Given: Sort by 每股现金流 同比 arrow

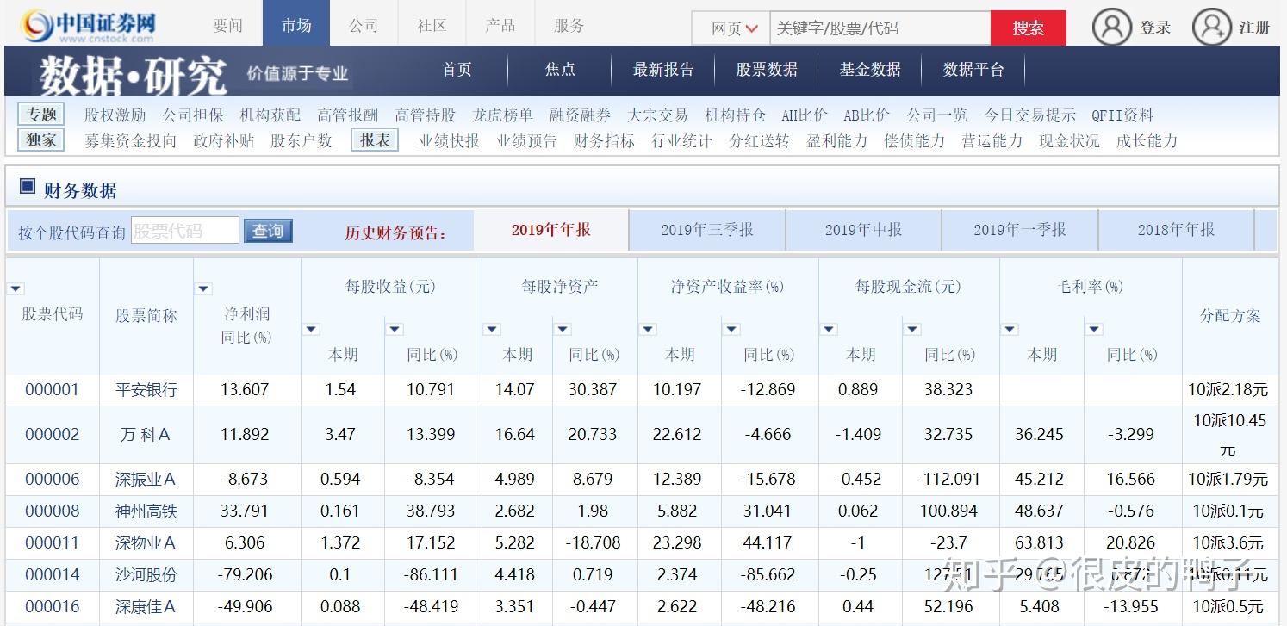Looking at the screenshot, I should (912, 329).
